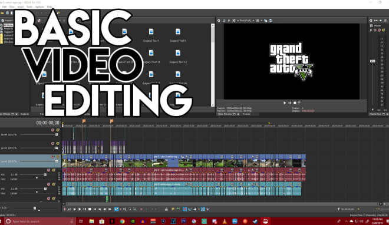Click the Insert Region icon
Image resolution: width=389 pixels, height=225 pixels.
point(178,209)
